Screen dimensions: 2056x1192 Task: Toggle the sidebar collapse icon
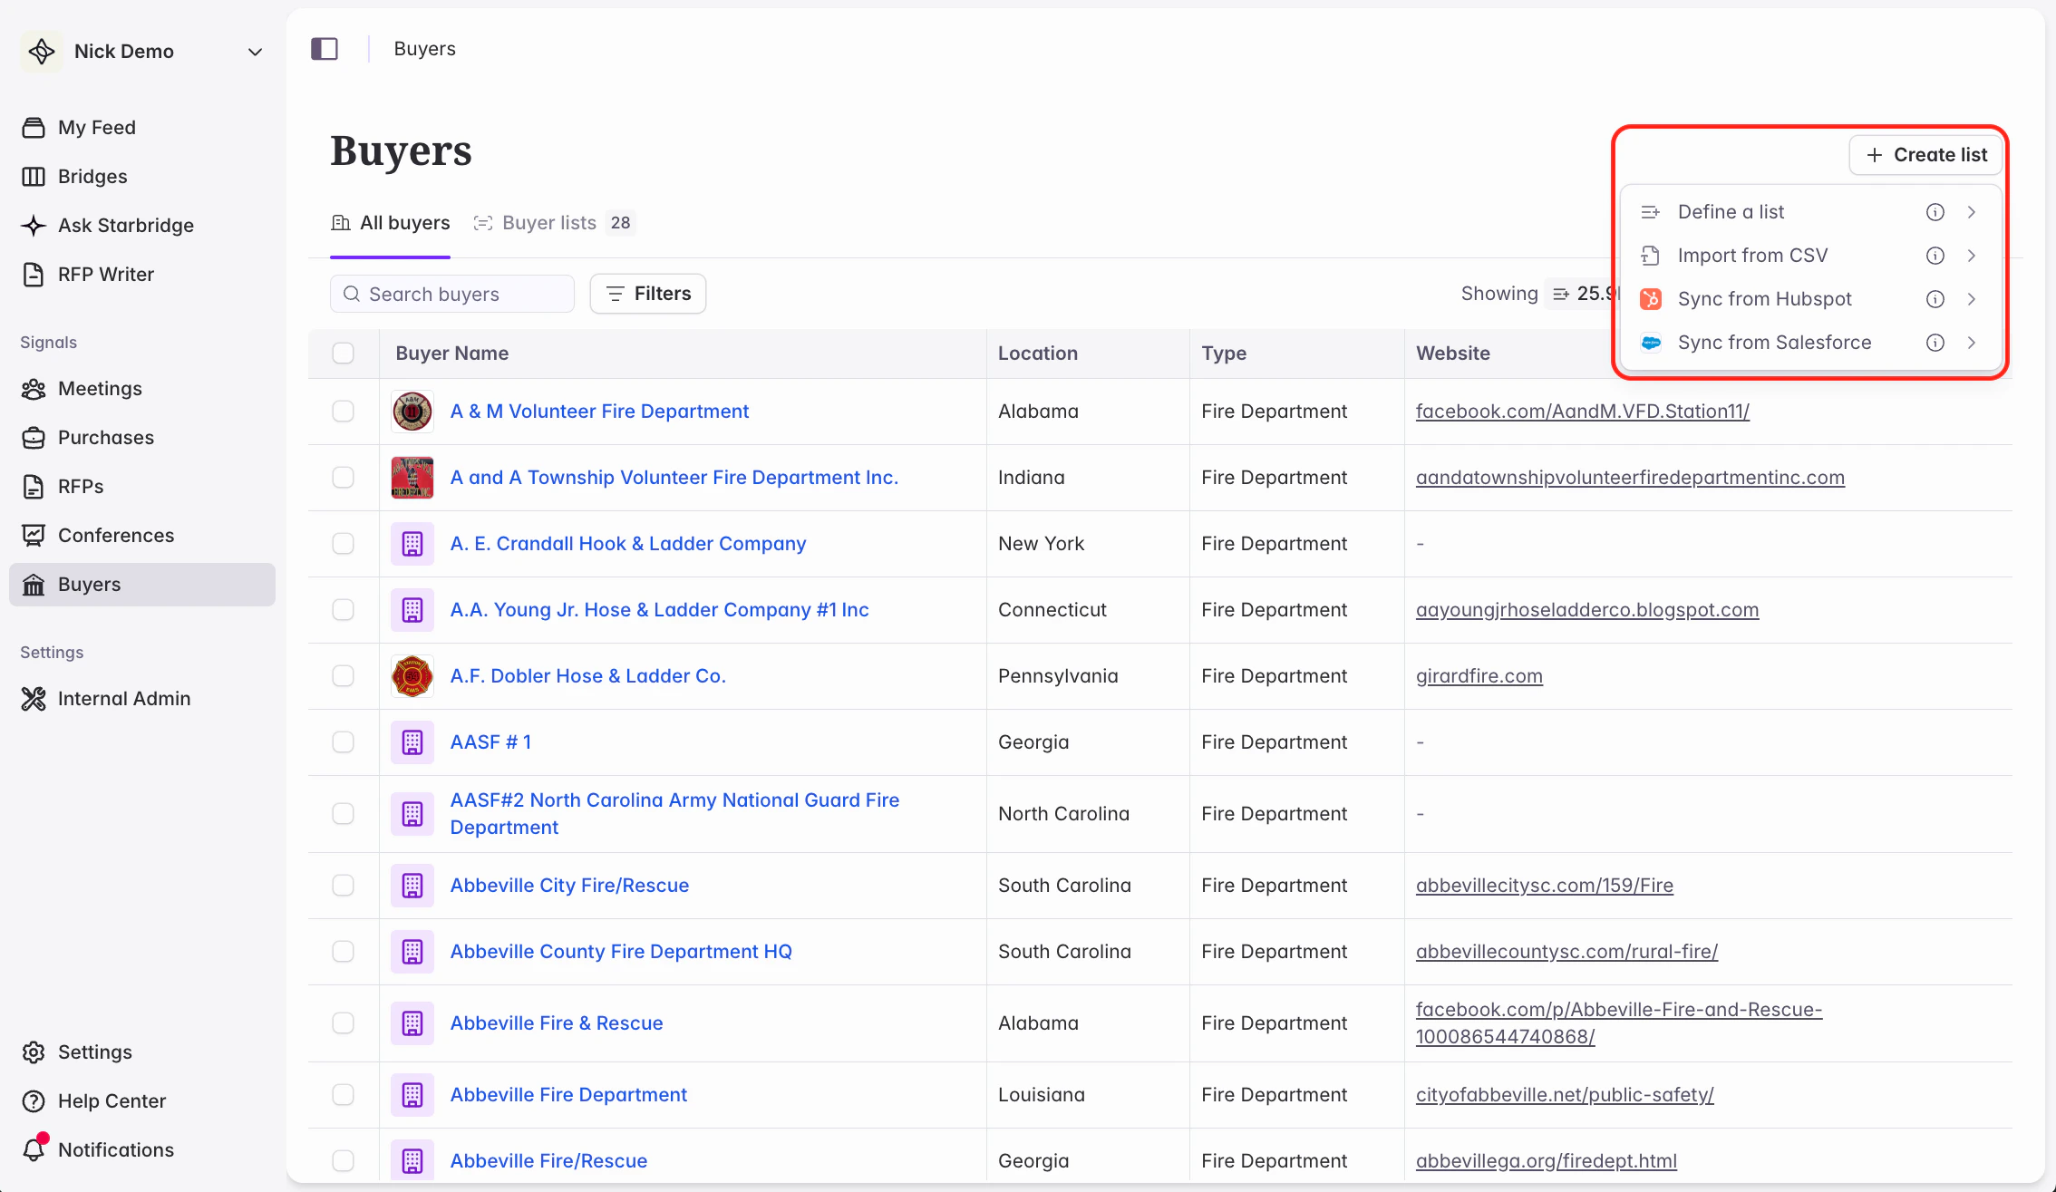pos(325,49)
